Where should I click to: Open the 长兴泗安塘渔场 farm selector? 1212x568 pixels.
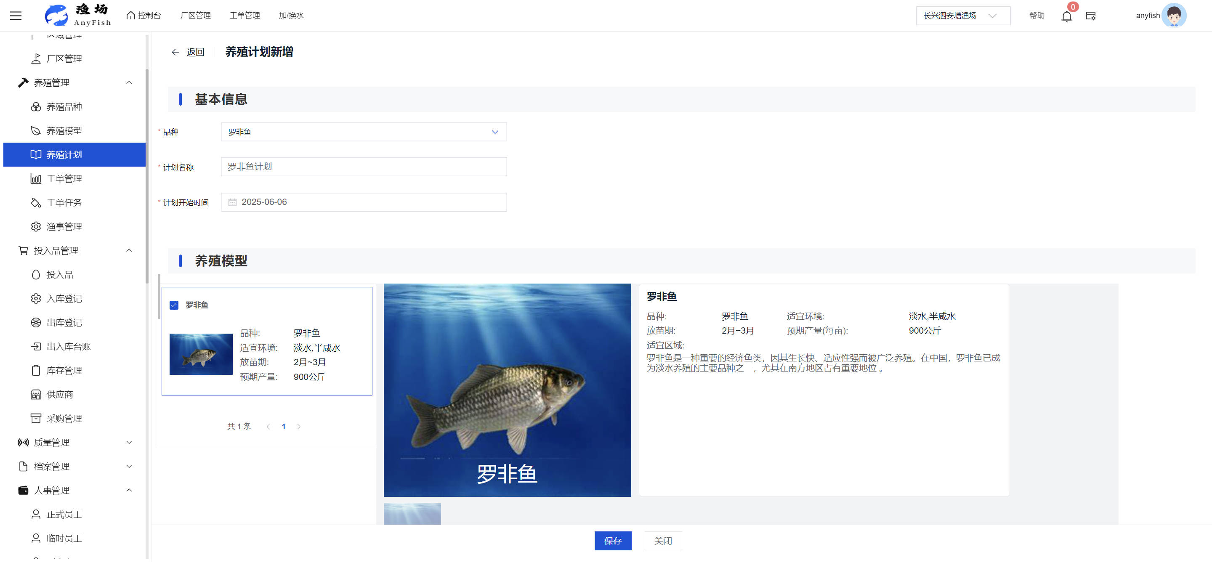pos(962,16)
